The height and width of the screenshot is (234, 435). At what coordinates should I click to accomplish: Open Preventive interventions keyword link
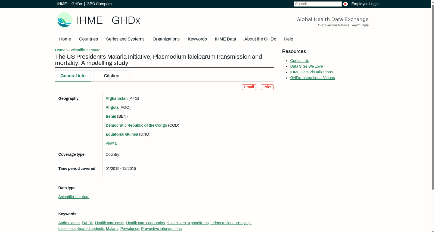(x=161, y=229)
